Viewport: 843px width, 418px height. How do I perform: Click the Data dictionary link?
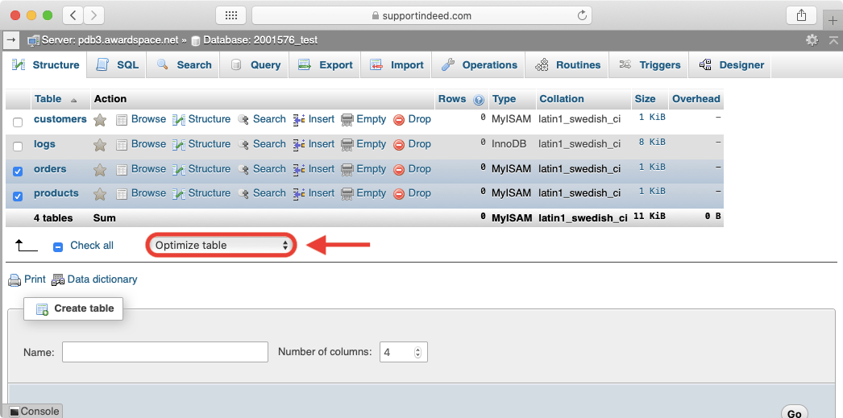tap(102, 279)
